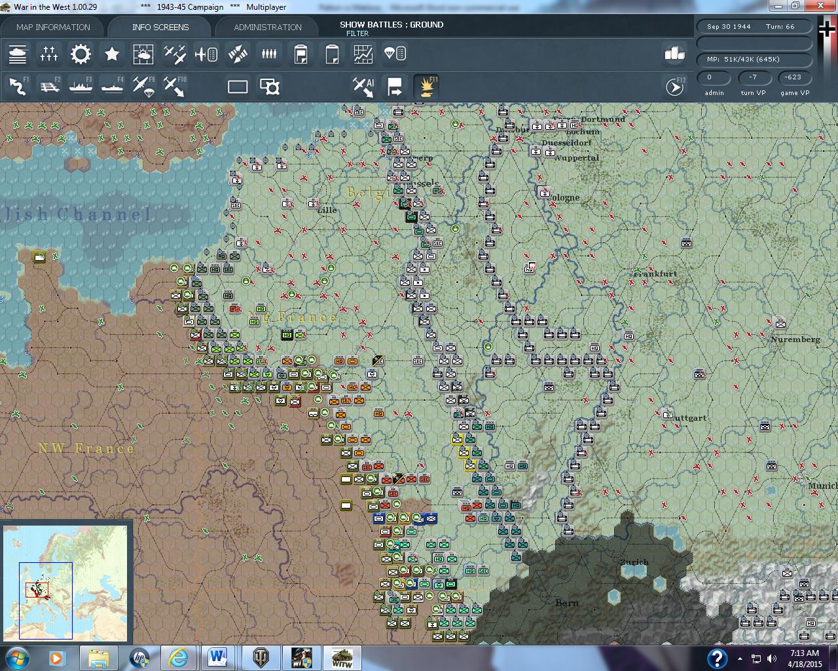Click the FILTER text under Show Battles

pos(357,33)
